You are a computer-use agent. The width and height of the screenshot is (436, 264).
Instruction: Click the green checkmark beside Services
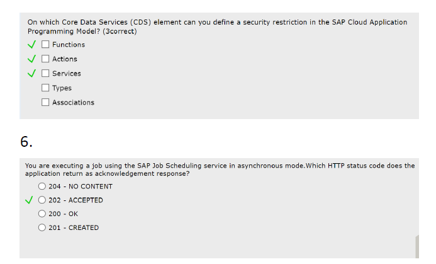(x=31, y=74)
